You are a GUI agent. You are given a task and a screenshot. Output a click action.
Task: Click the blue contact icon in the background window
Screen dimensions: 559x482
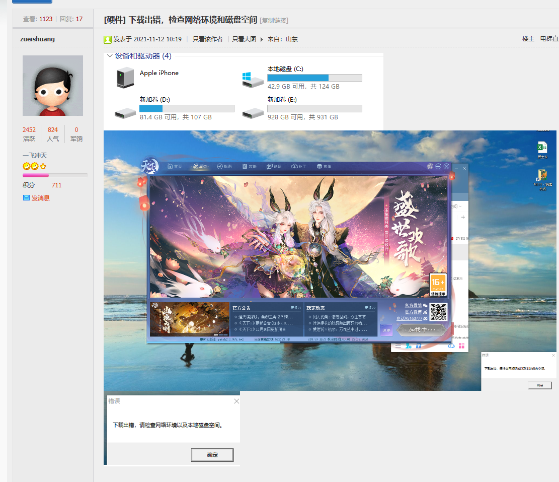409,346
